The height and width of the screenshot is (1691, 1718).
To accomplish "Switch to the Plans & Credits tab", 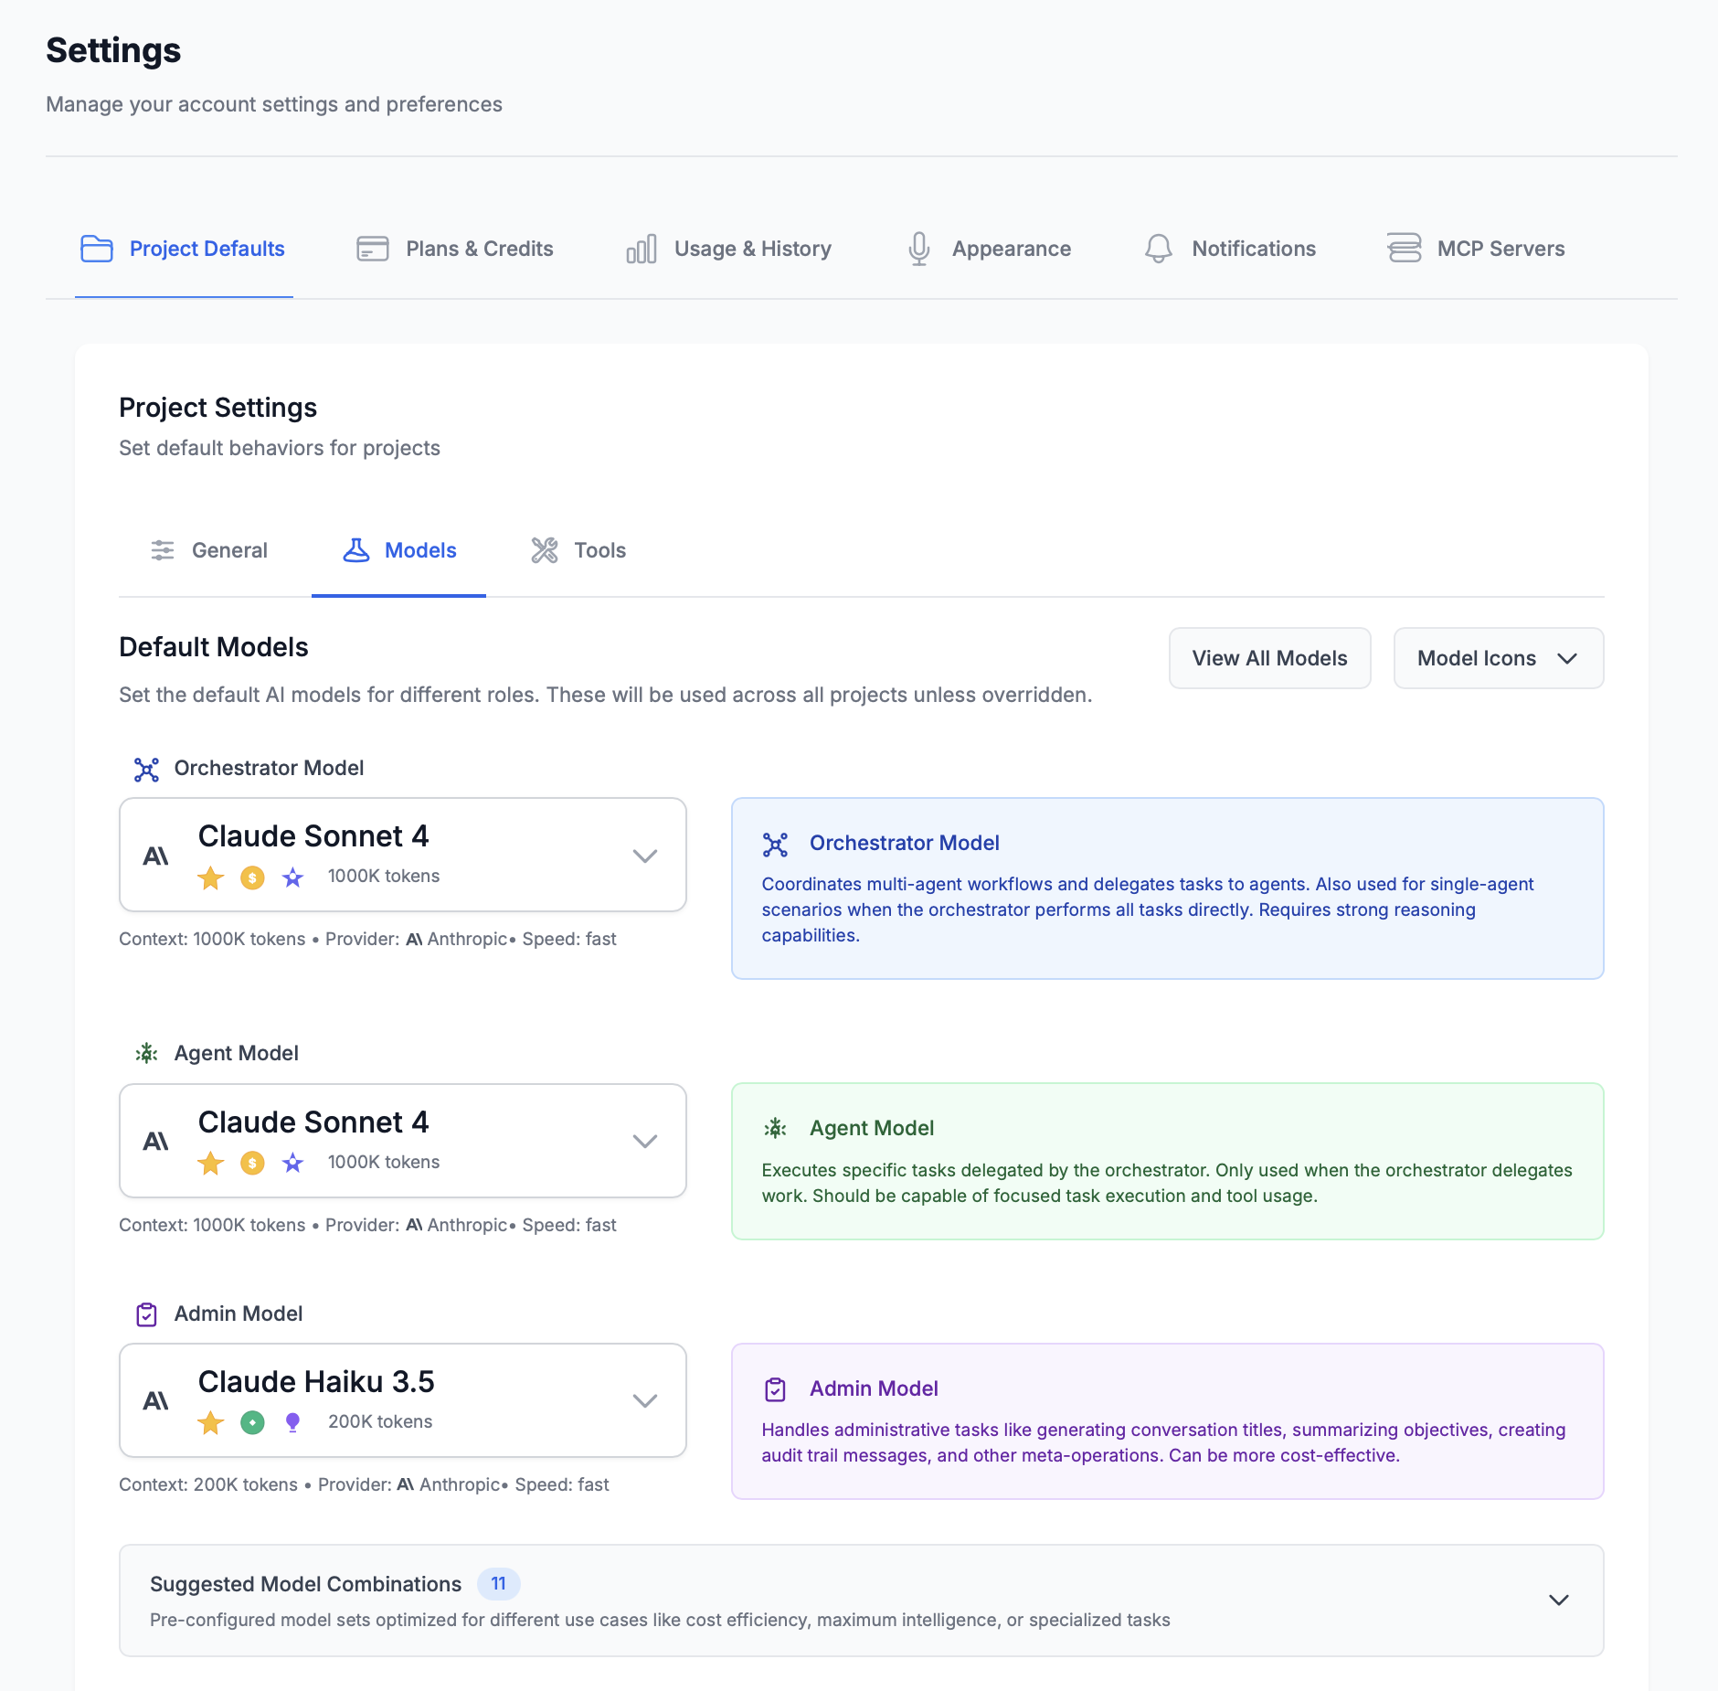I will (x=454, y=248).
